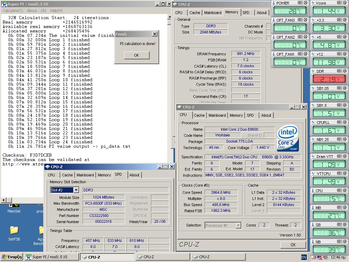Close the MB temperature gadget
This screenshot has height=262, width=349.
345,207
